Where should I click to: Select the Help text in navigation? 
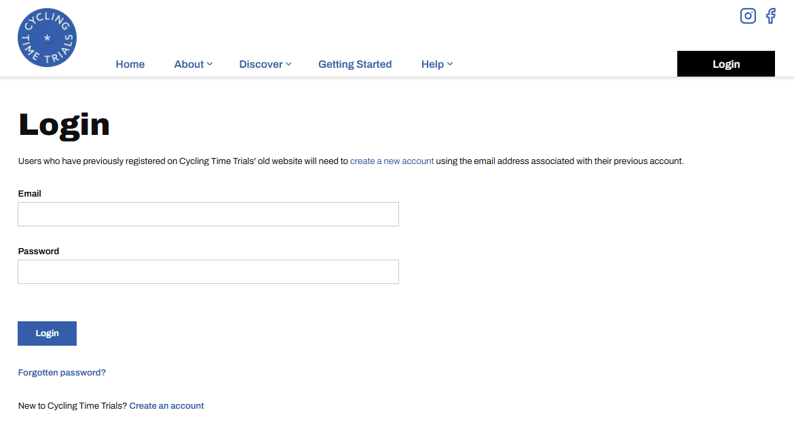coord(432,64)
